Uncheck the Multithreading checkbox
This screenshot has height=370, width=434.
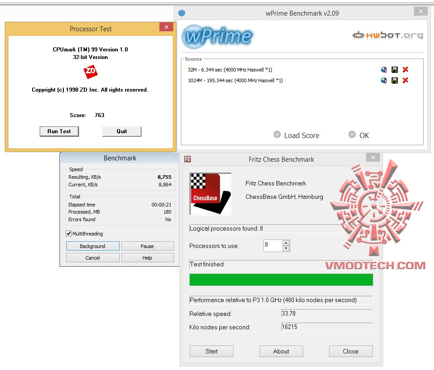click(x=69, y=233)
